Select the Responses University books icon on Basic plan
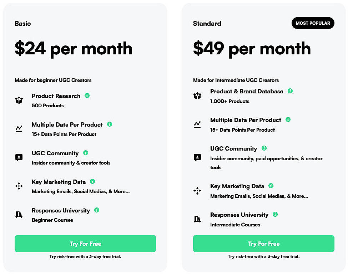The width and height of the screenshot is (348, 274). [19, 215]
